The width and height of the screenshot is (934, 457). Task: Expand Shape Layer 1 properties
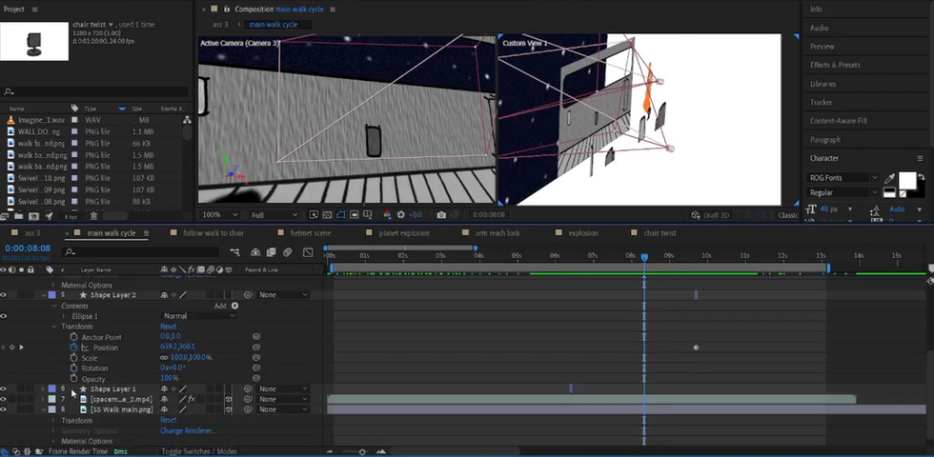42,388
